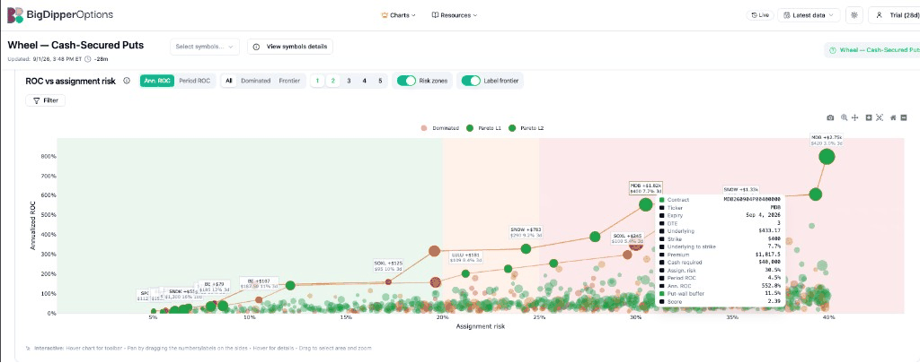Click the clock icon next to -28m

(x=88, y=59)
